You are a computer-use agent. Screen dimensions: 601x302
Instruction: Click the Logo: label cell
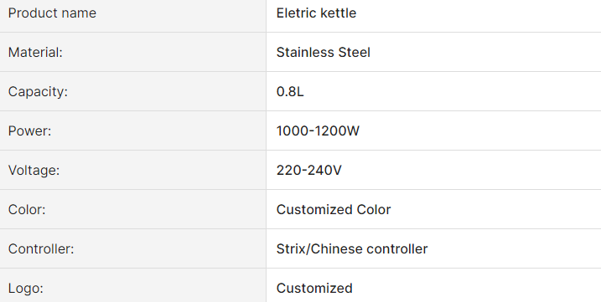coord(133,285)
